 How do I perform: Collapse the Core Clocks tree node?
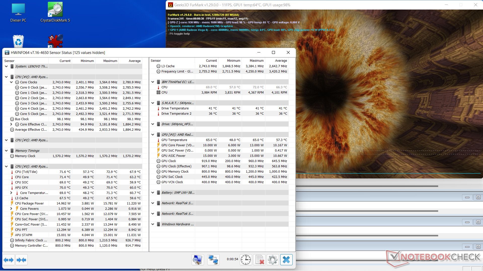point(11,82)
